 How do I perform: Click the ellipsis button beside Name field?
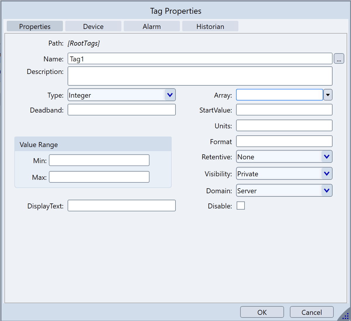point(339,59)
